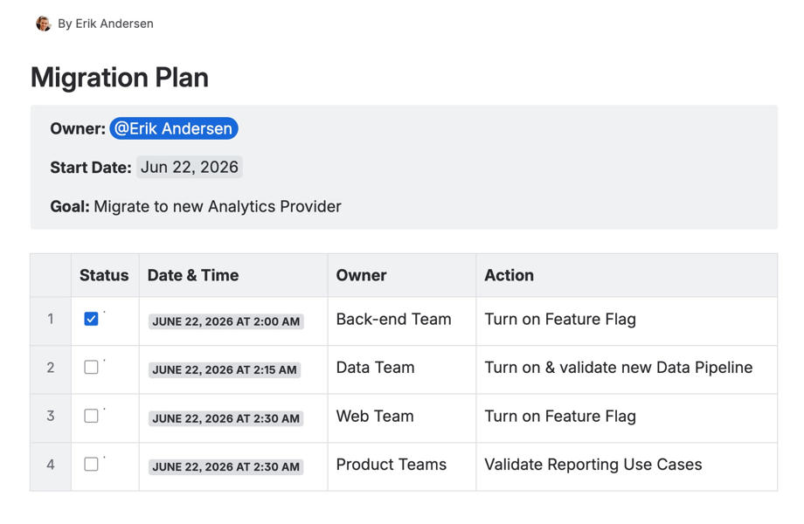Mark the Product Teams row as done
The image size is (804, 524).
click(91, 465)
